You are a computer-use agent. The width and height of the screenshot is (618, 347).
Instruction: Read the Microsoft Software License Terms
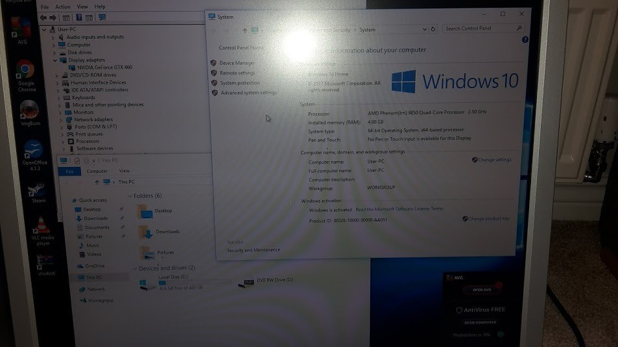(399, 209)
